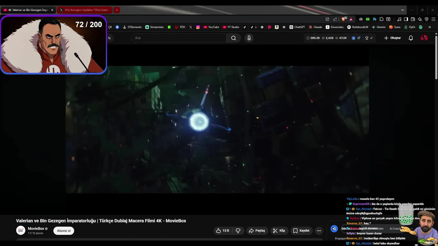
Task: Open the Elevenlabs bookmark
Action: (x=335, y=27)
